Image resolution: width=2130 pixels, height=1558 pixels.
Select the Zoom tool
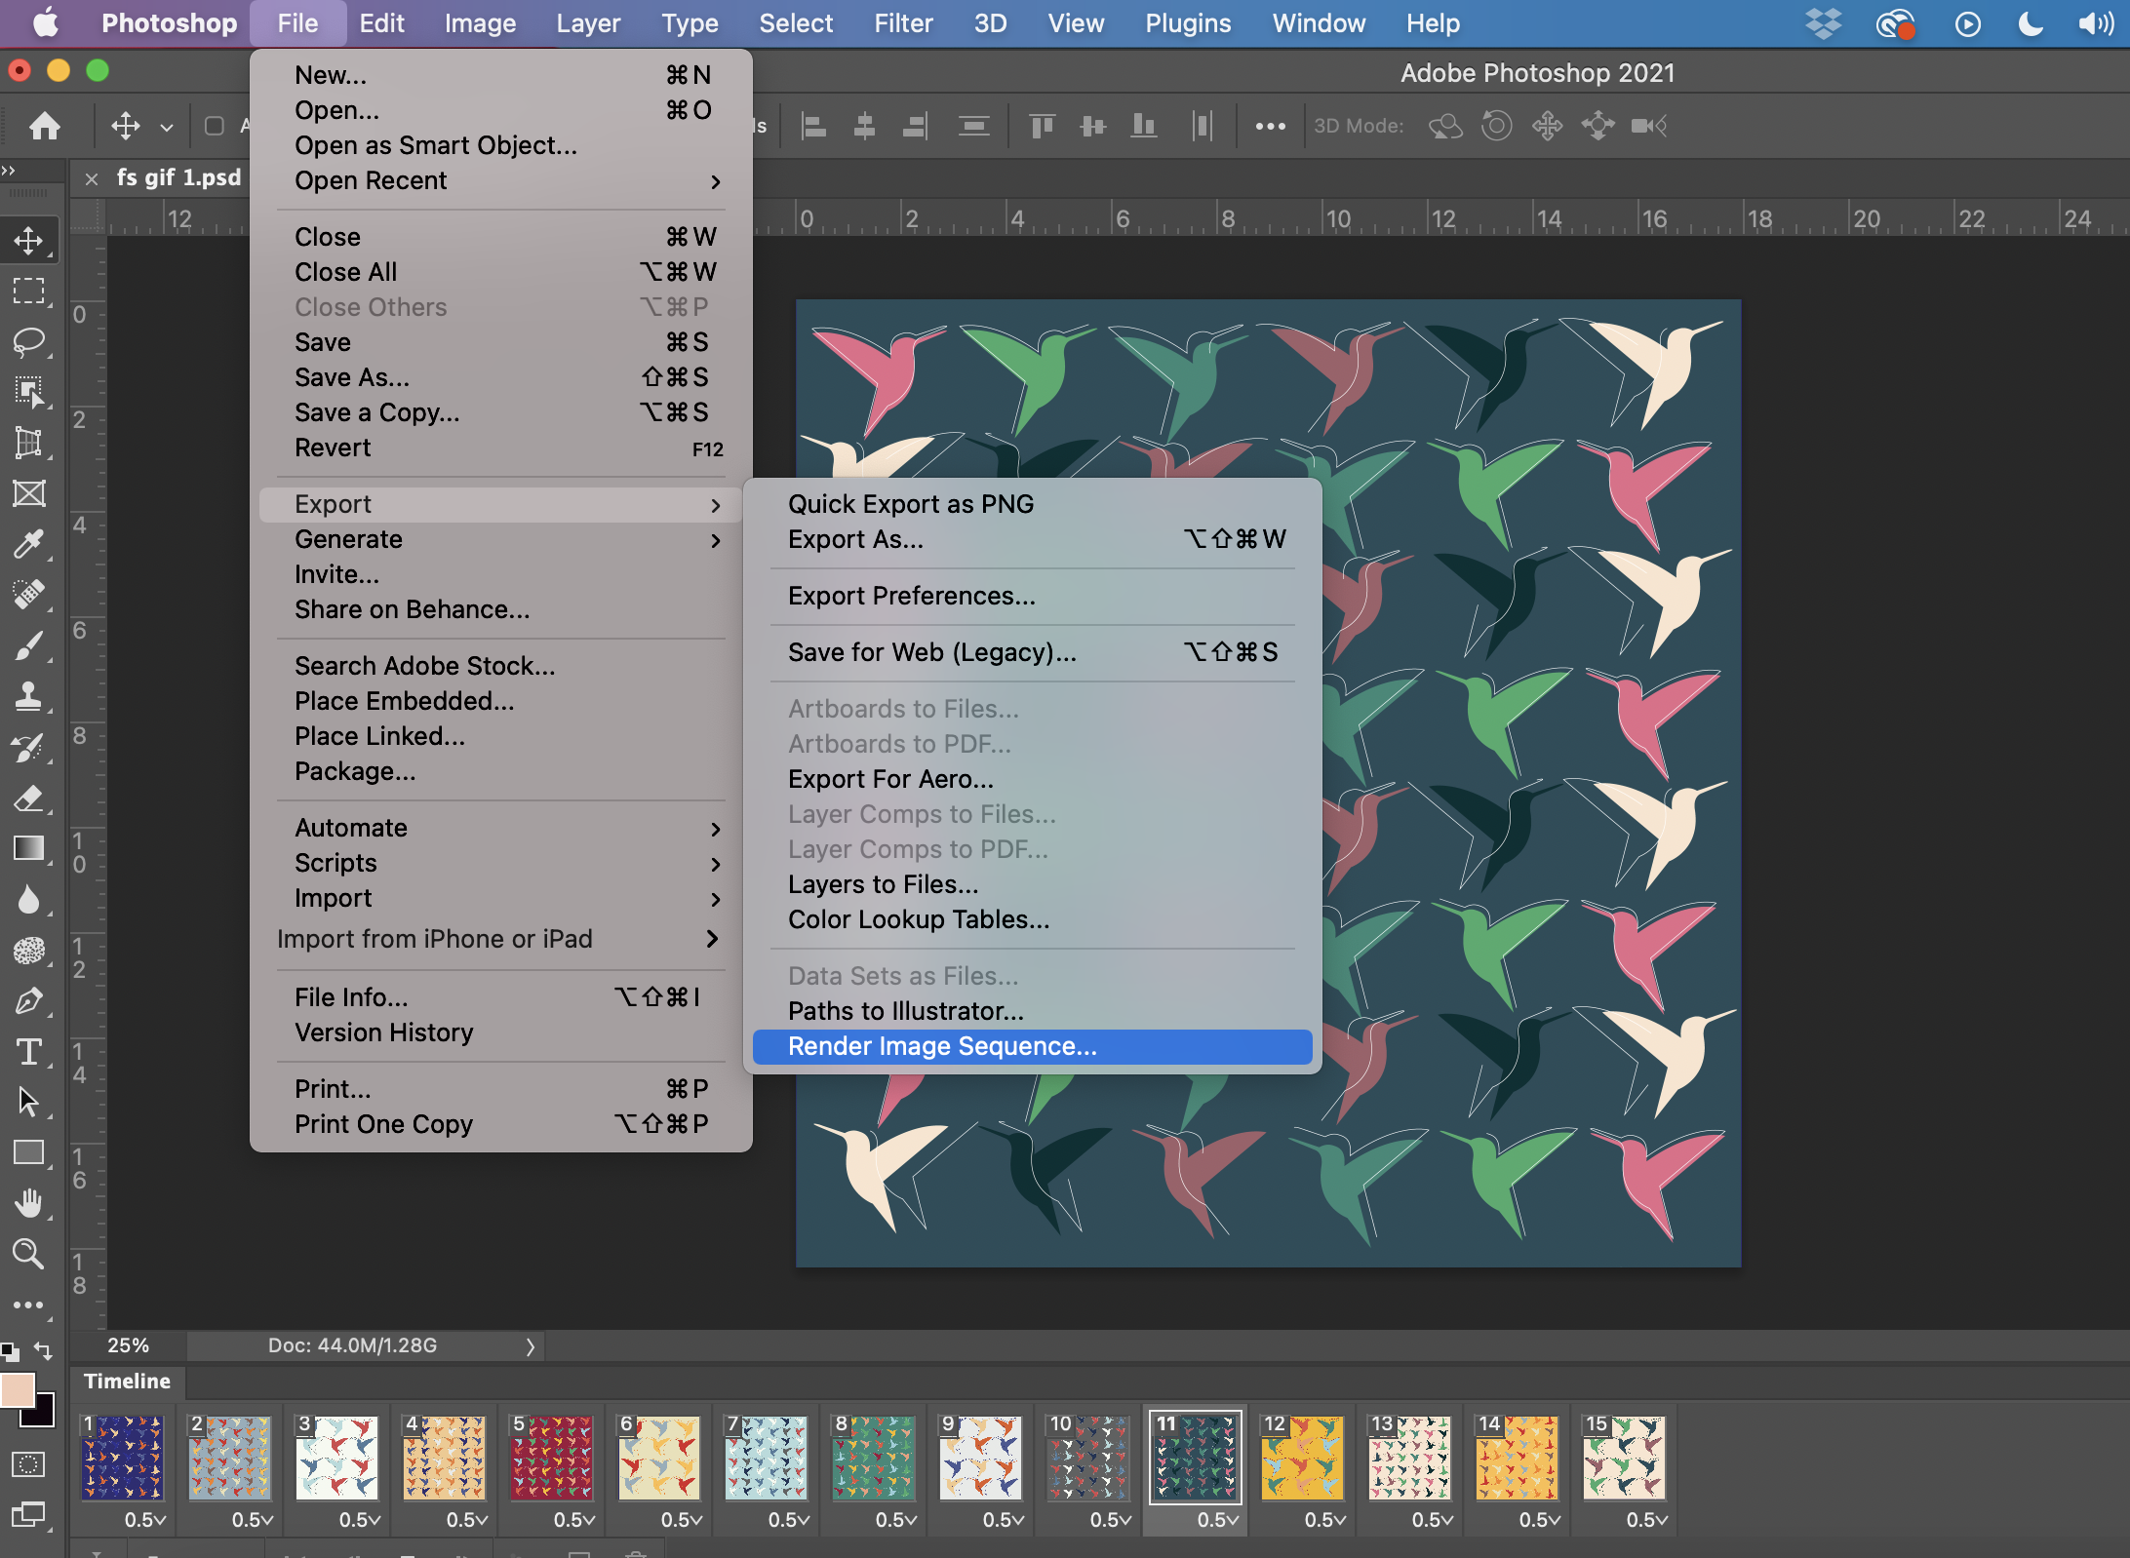(x=28, y=1254)
